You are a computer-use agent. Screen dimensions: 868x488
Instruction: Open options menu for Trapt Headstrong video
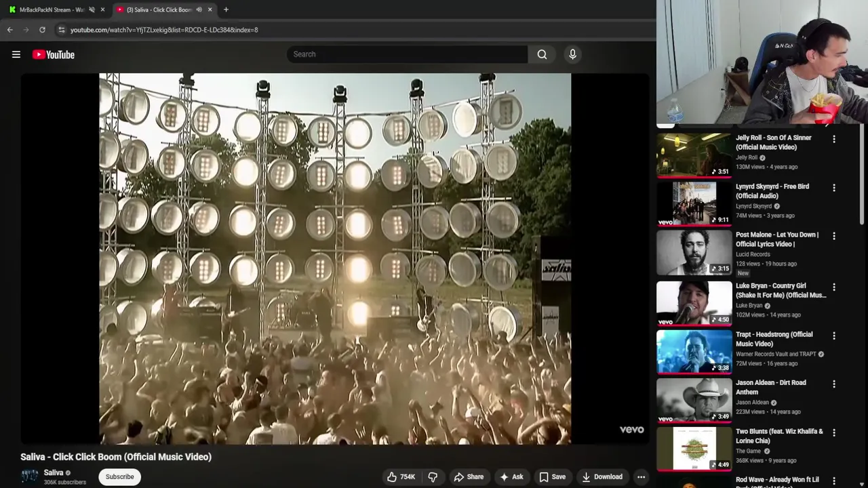pos(834,335)
